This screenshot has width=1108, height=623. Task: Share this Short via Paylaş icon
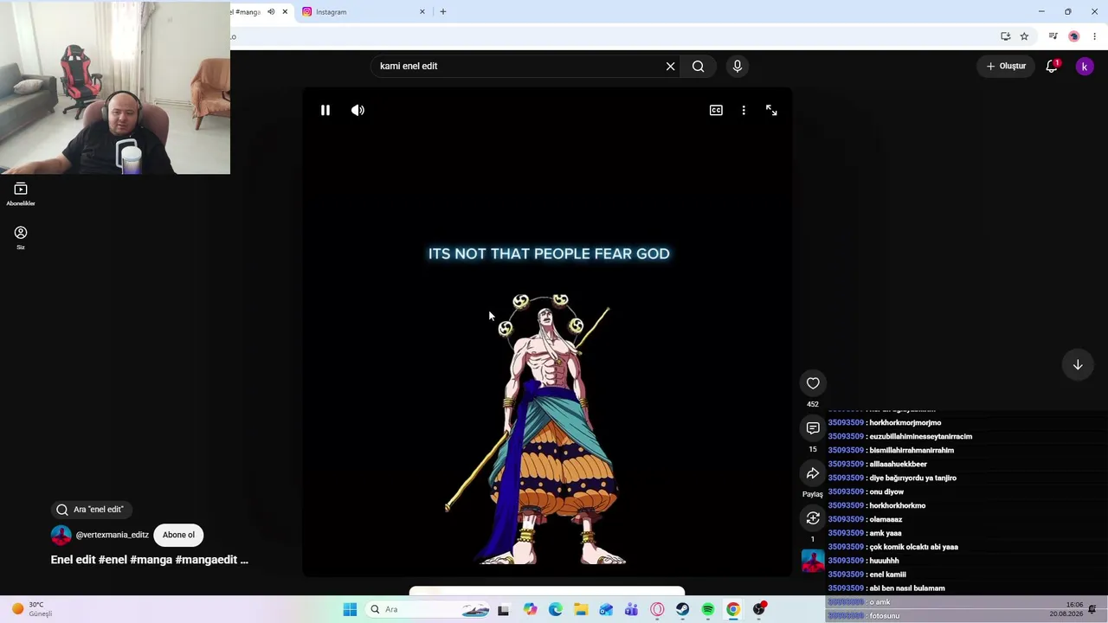pos(813,473)
